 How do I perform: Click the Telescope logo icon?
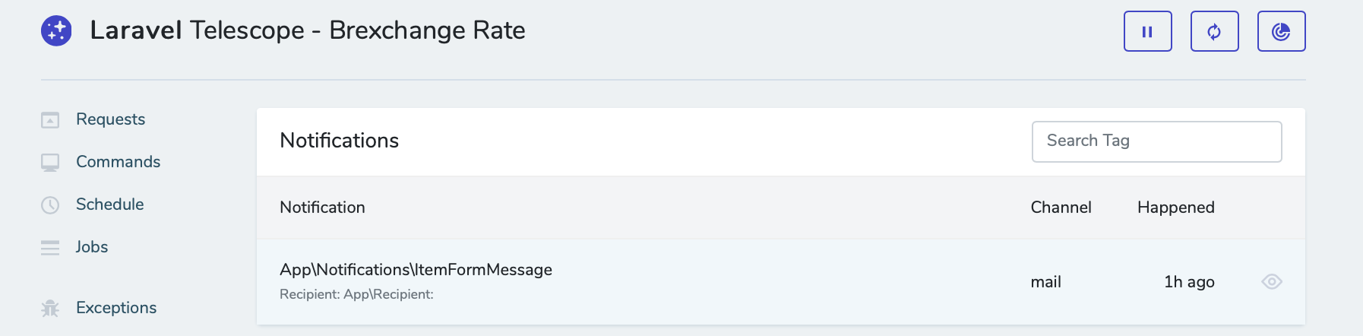point(56,31)
